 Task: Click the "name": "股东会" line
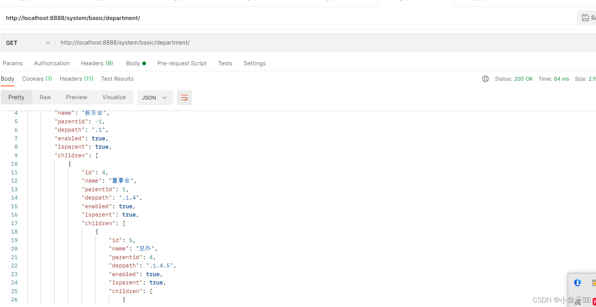(x=82, y=113)
